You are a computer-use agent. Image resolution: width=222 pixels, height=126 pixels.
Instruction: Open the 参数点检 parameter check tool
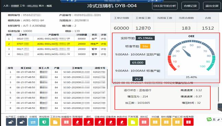(x=122, y=122)
